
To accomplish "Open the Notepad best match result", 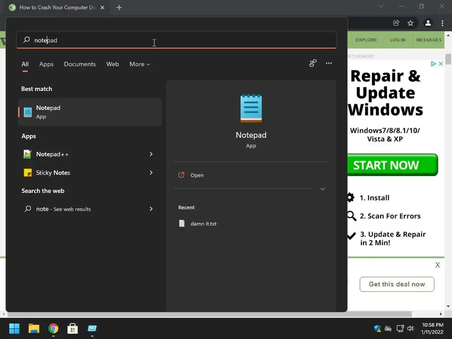I will pyautogui.click(x=90, y=112).
